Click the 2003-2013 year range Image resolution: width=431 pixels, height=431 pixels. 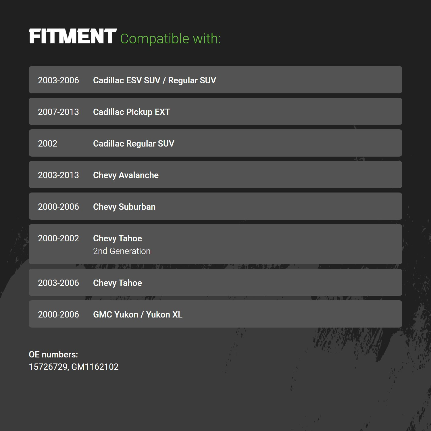coord(58,175)
